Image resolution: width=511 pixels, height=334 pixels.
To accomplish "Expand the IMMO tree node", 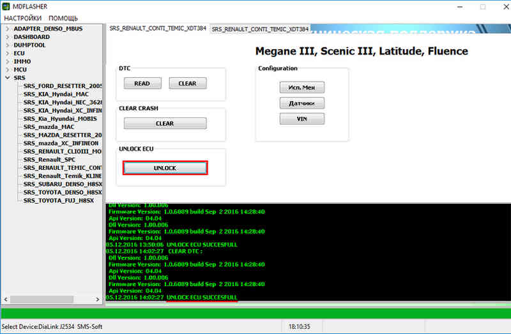I will (x=8, y=61).
